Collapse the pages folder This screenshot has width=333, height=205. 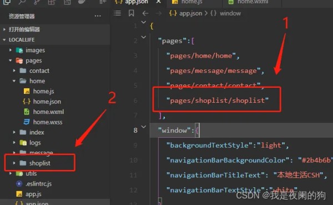click(11, 61)
